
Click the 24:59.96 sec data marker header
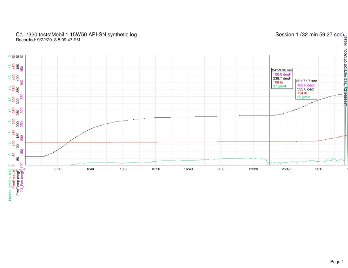(x=282, y=70)
